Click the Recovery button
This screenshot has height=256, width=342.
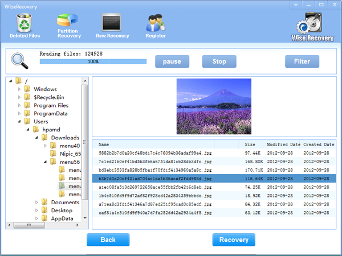[234, 240]
